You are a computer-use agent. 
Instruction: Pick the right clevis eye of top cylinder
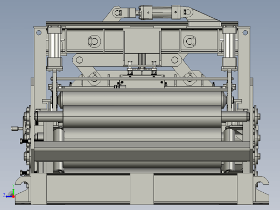point(187,12)
